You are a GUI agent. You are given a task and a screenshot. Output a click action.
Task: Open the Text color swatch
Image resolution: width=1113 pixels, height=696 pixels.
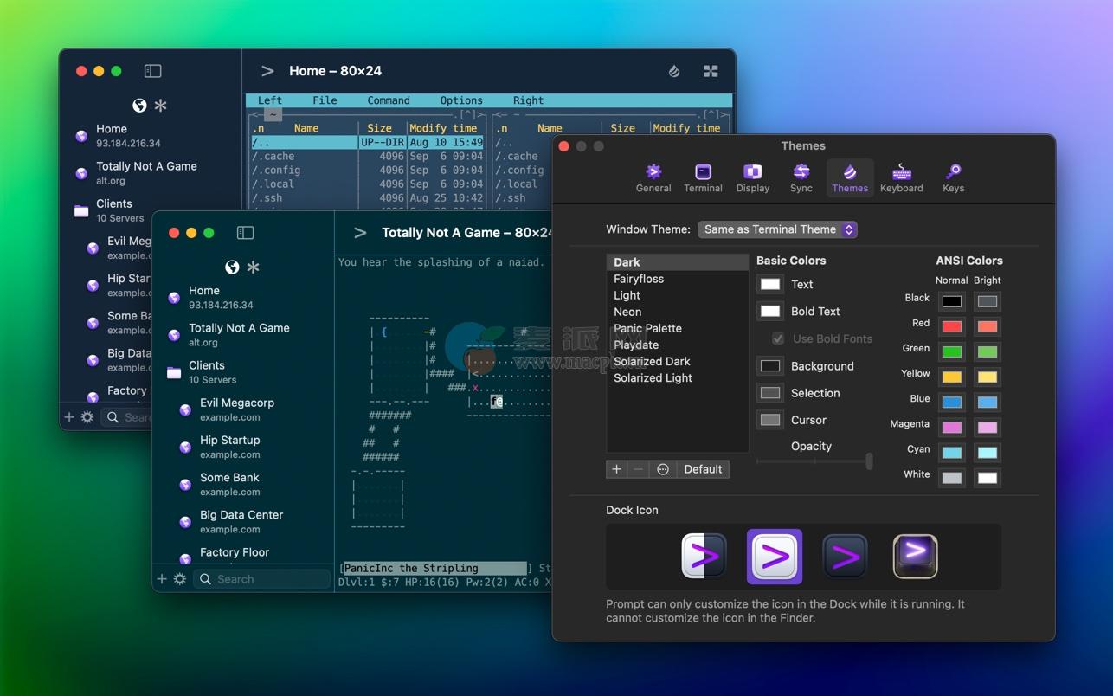coord(770,284)
